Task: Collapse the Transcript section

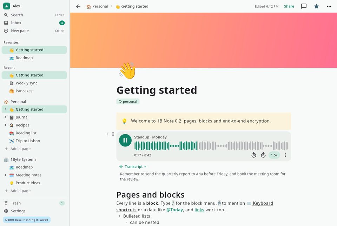Action: coord(133,166)
